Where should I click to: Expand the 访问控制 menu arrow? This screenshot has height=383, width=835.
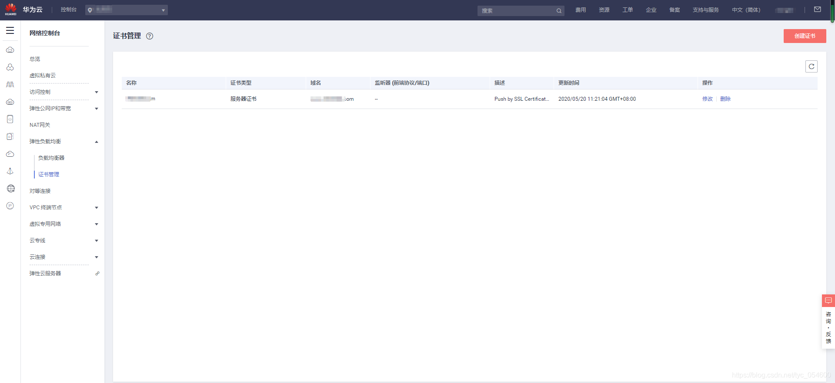(97, 92)
